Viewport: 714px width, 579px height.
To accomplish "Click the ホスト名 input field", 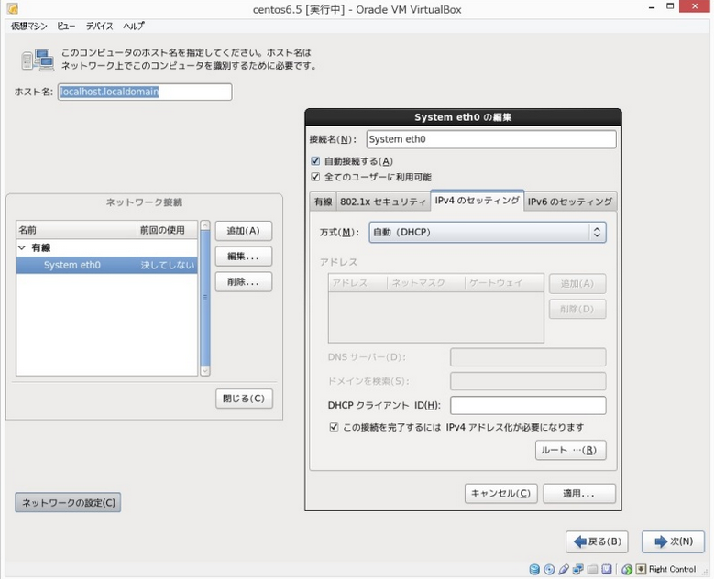I will (145, 92).
